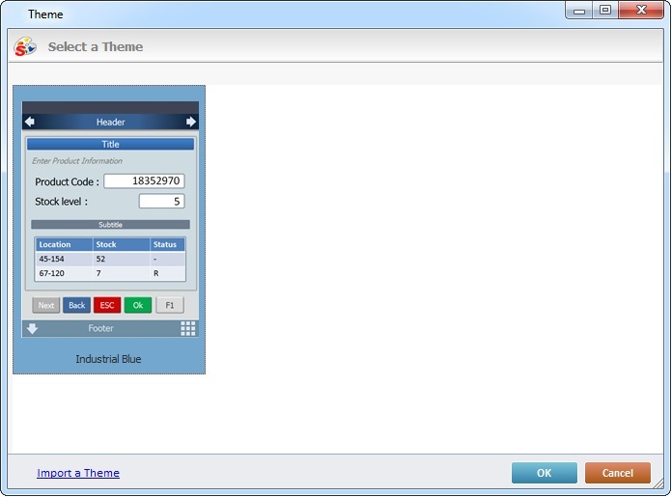672x497 pixels.
Task: Click the app logo beside Select a Theme
Action: 25,46
